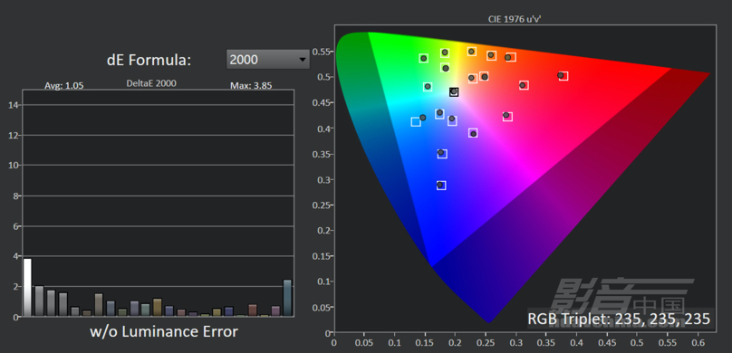Open the dE Formula dropdown showing 2000

tap(268, 60)
